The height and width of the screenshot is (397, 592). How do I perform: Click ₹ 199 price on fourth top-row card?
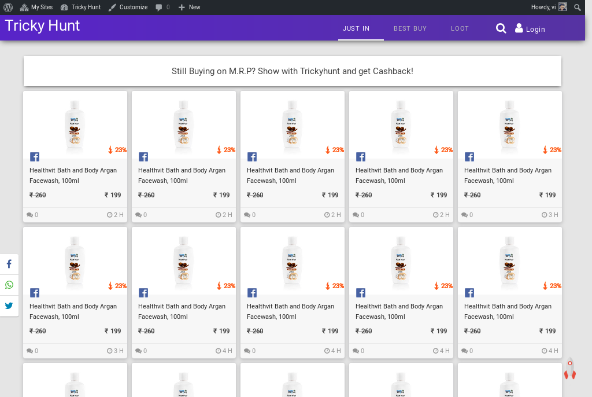coord(439,195)
